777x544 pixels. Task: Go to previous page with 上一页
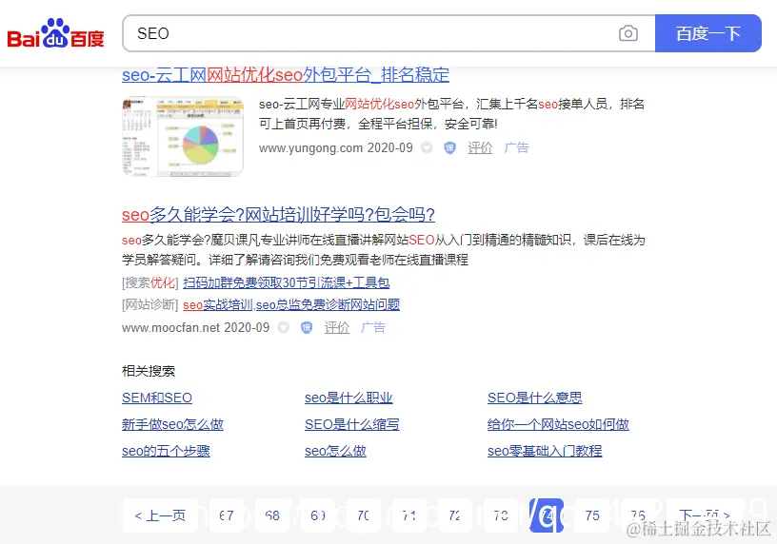(160, 515)
